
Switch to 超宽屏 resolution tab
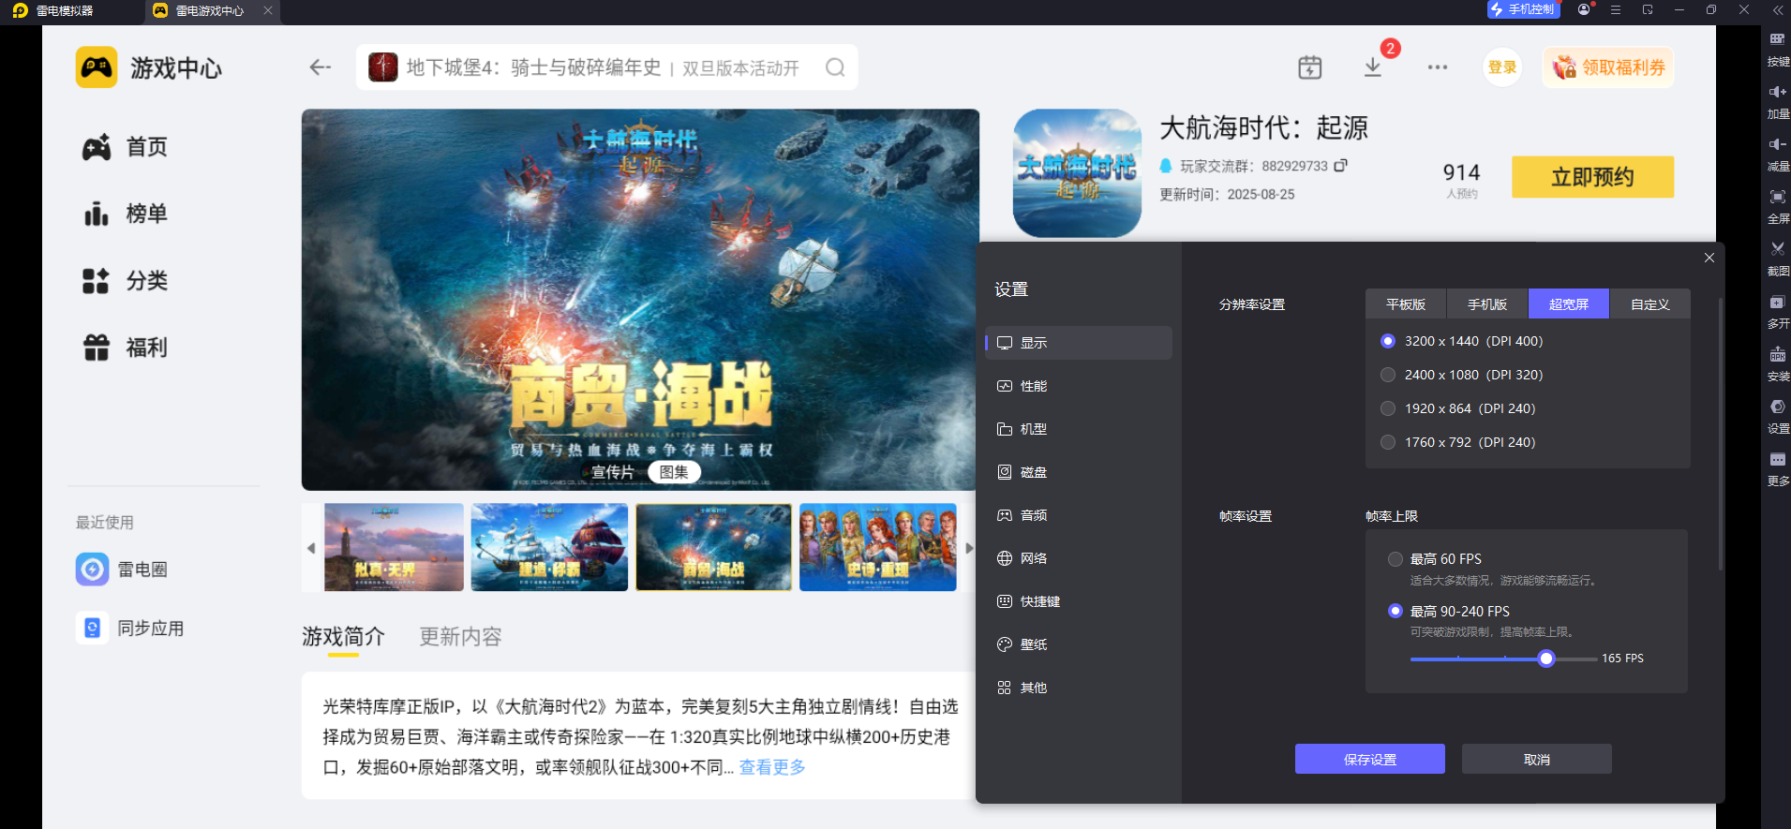pyautogui.click(x=1569, y=303)
